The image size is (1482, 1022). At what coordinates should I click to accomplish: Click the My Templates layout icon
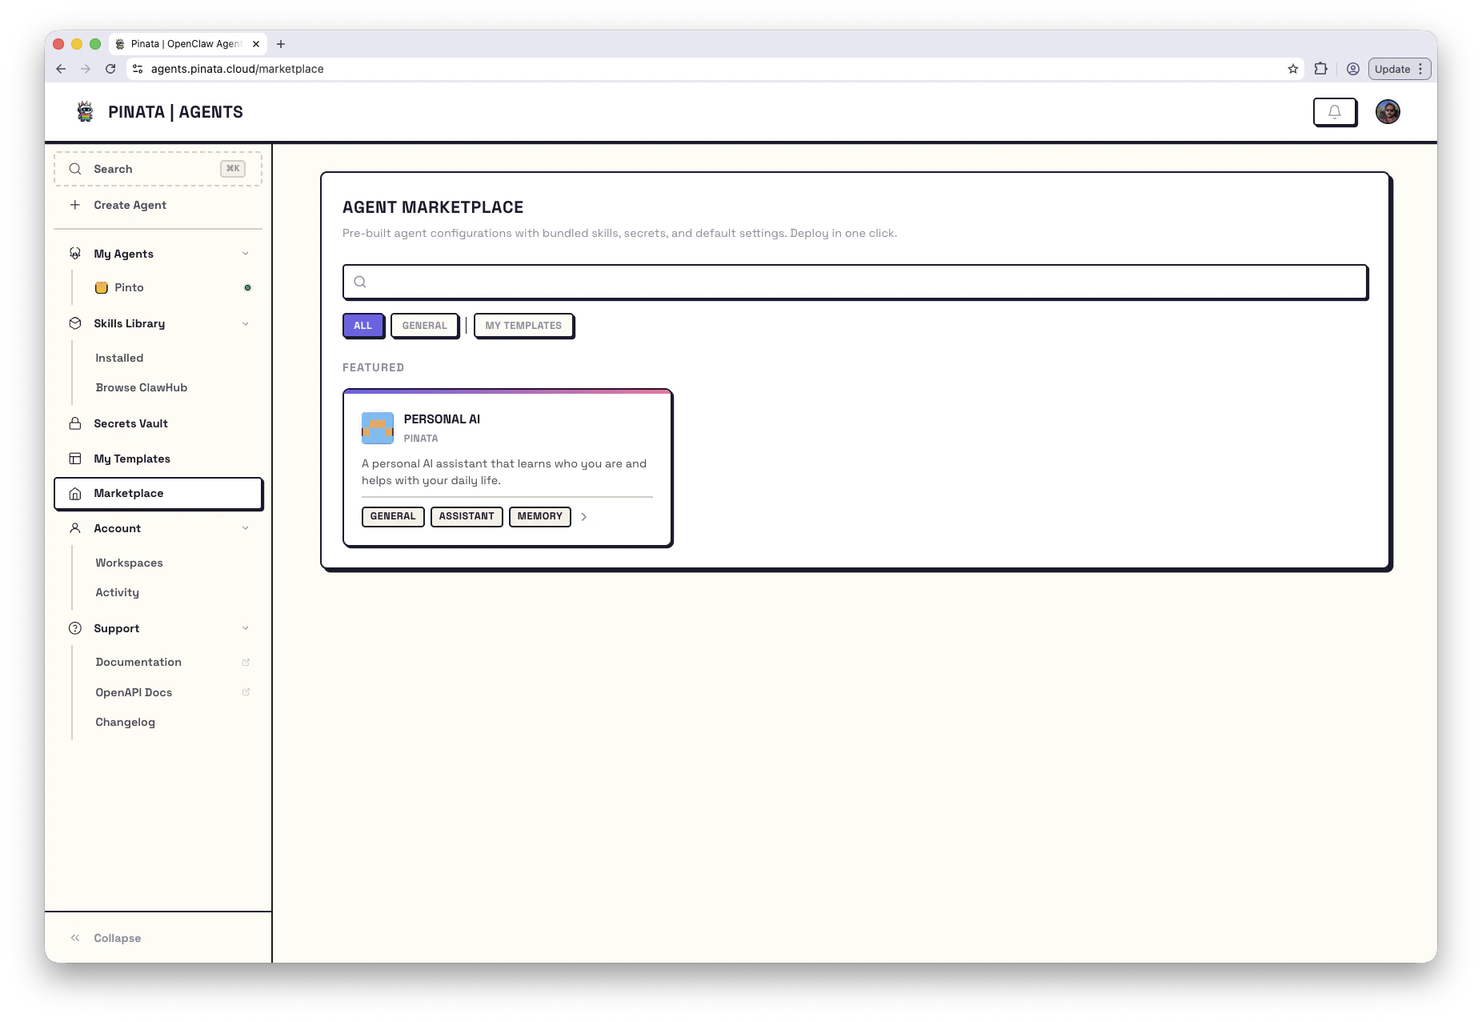point(75,459)
